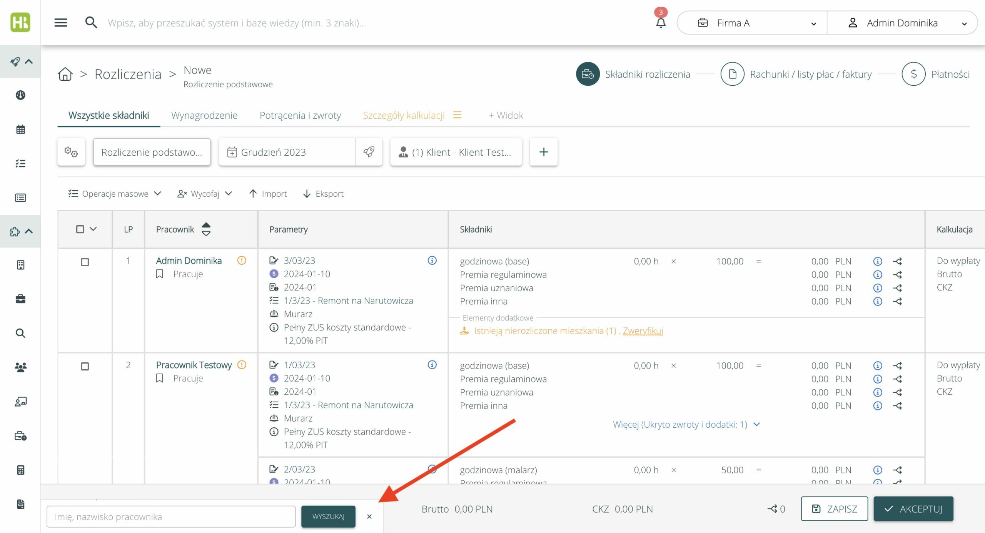
Task: Open the calendar icon in left sidebar
Action: [x=20, y=130]
